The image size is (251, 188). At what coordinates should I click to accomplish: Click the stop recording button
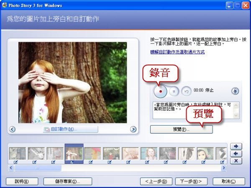click(x=174, y=91)
